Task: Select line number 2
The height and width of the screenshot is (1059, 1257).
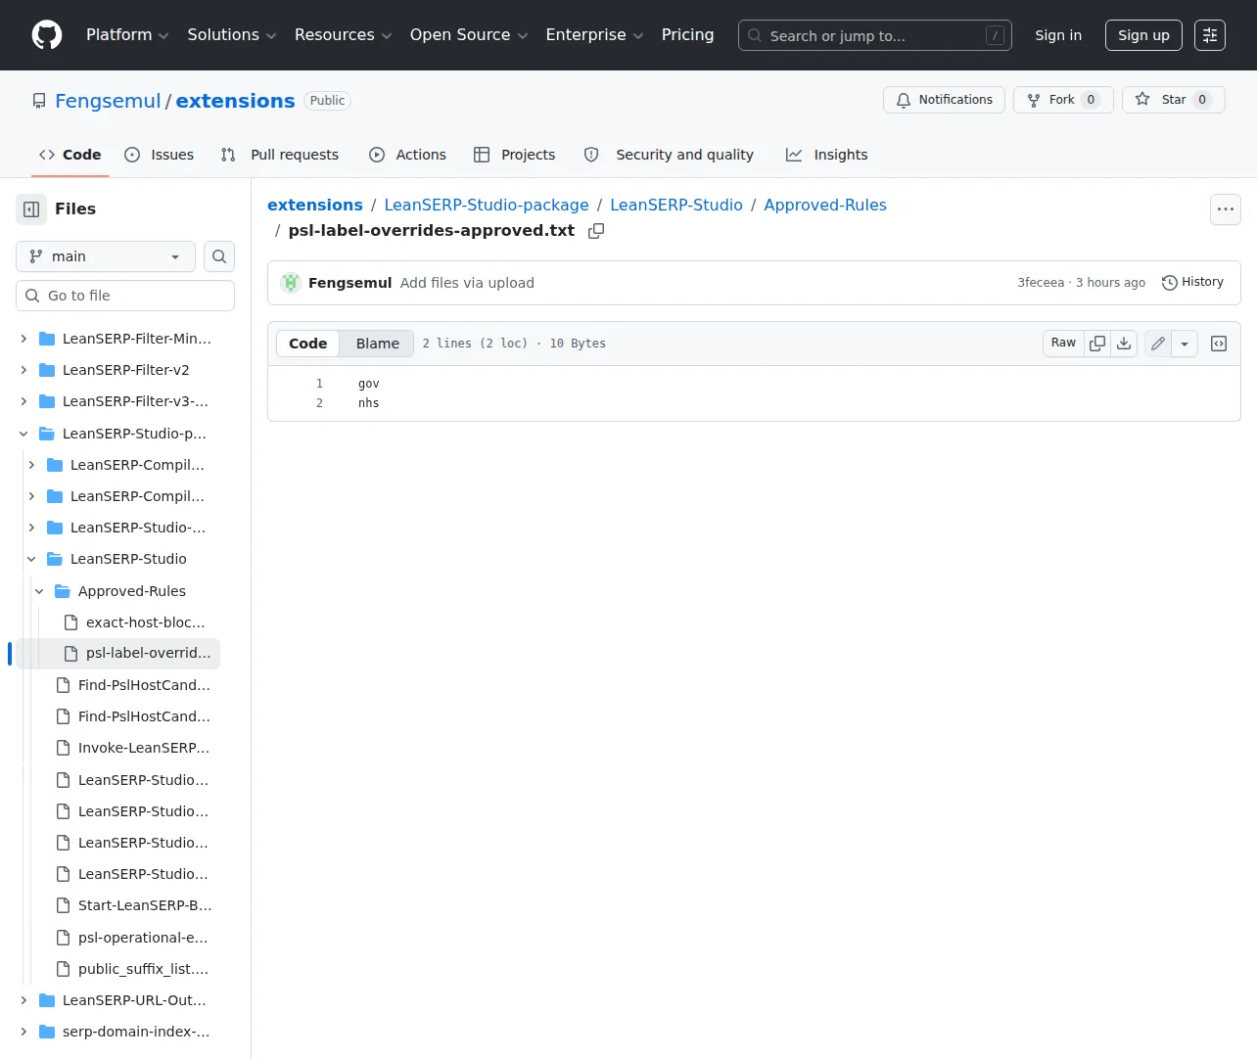Action: click(x=319, y=403)
